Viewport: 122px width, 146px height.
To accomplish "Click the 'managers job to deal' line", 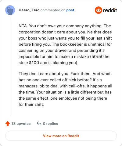I will pyautogui.click(x=65, y=86).
